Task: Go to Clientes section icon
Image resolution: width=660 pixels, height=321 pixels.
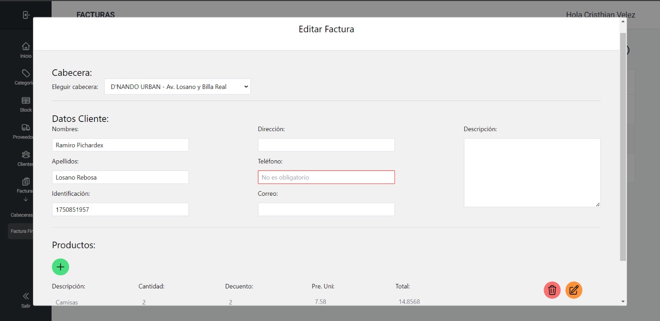Action: (26, 155)
